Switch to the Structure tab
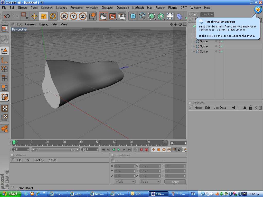263x197 pixels. (x=207, y=14)
